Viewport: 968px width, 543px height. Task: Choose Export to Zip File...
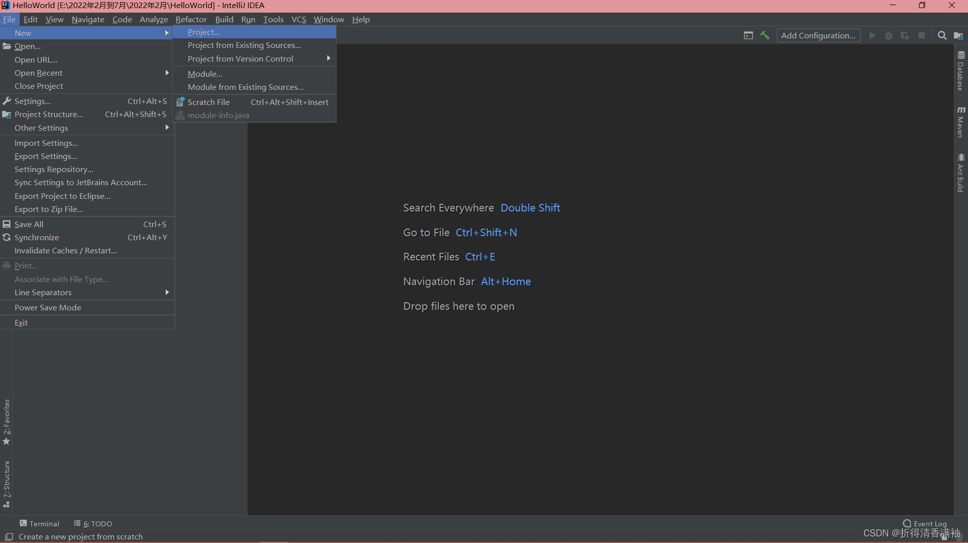click(x=87, y=209)
